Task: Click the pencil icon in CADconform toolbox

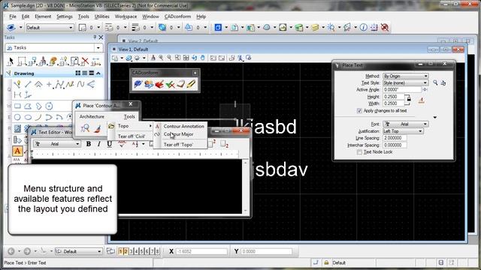Action: 191,84
